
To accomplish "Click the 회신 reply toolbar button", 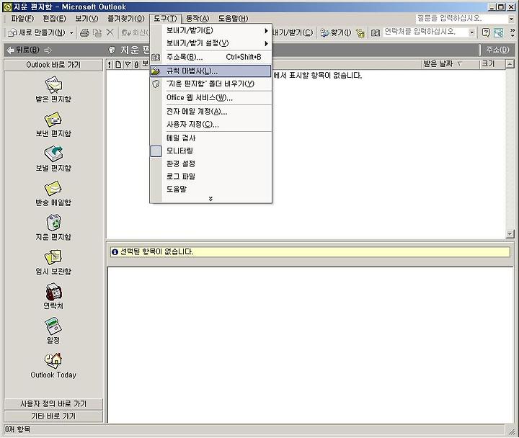I will [135, 32].
